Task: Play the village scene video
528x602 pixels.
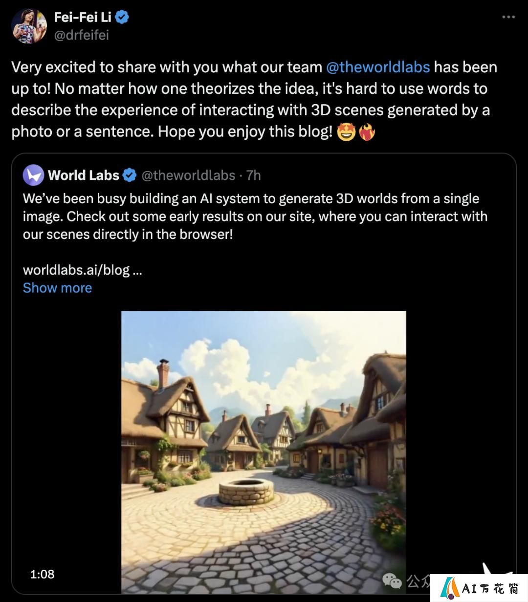Action: (x=264, y=452)
